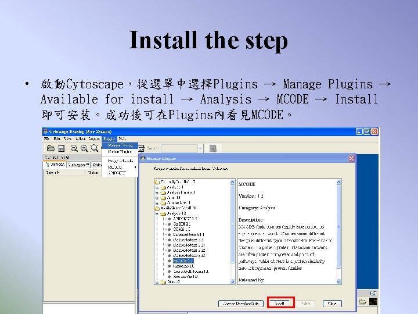Click the Open file folder toolbar icon
This screenshot has width=418, height=314.
51,148
